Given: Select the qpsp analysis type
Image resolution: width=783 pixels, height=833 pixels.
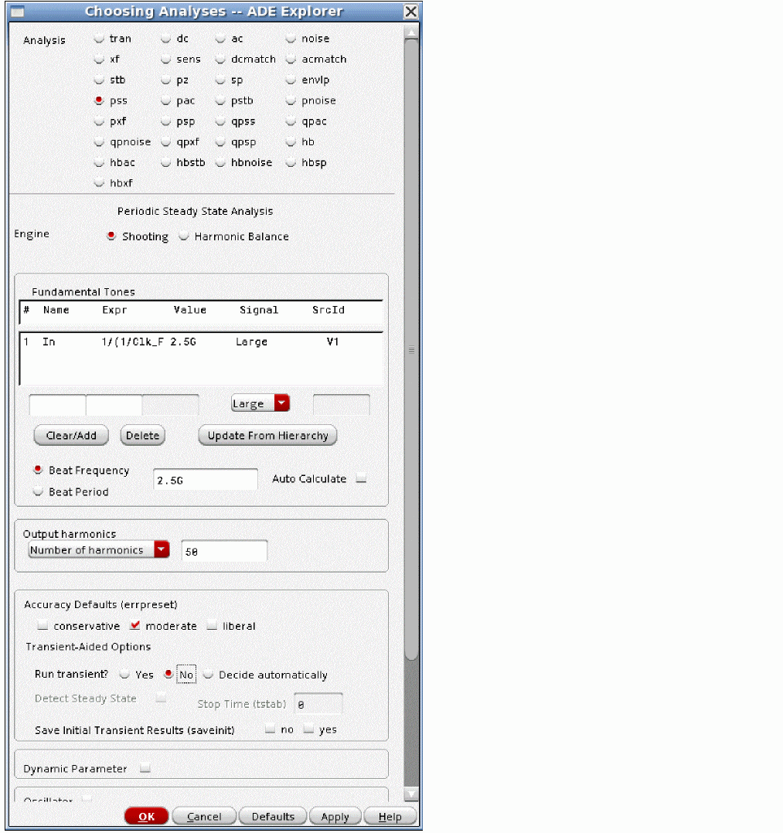Looking at the screenshot, I should click(220, 142).
